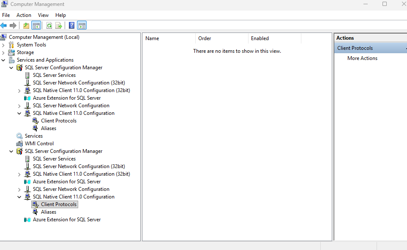Expand the SQL Server Network Configuration node
Screen dimensions: 407x250
click(19, 105)
